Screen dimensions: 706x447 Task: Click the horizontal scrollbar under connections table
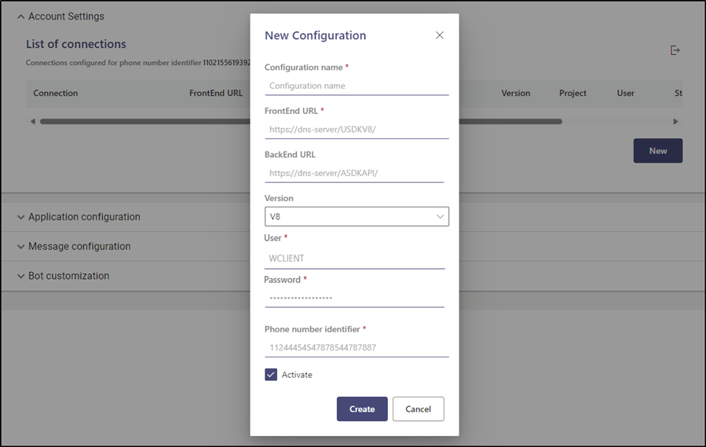301,122
